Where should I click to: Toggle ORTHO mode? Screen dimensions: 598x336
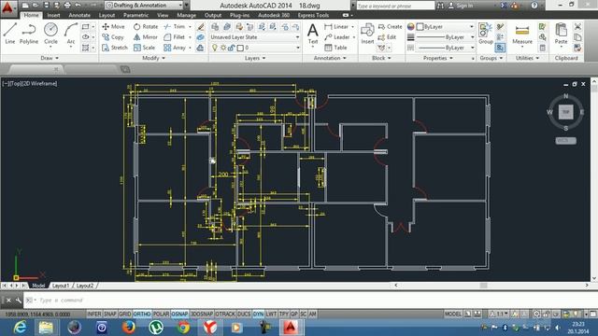pyautogui.click(x=142, y=314)
